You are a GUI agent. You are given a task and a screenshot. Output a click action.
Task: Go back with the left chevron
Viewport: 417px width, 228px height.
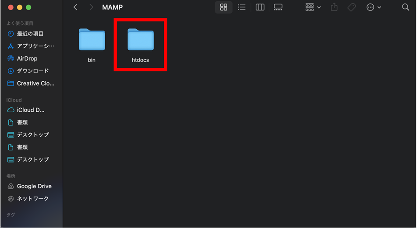(75, 7)
